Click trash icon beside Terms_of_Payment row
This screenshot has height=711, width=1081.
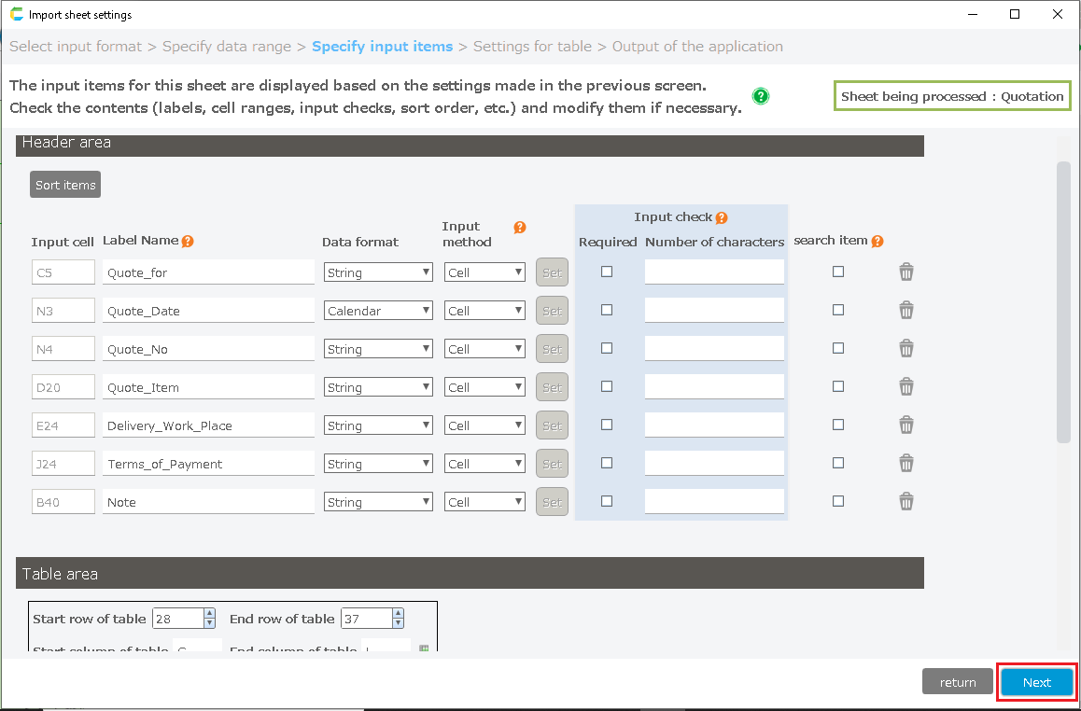click(906, 463)
